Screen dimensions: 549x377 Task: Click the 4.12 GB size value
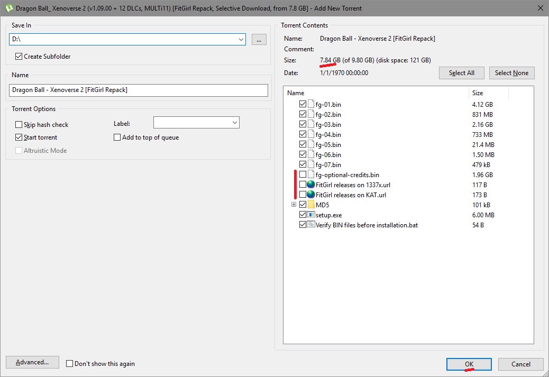[x=482, y=104]
